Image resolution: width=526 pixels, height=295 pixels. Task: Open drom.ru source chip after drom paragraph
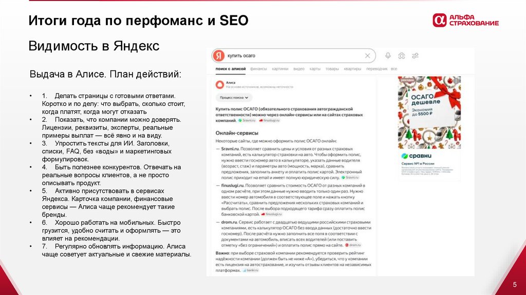(x=353, y=245)
